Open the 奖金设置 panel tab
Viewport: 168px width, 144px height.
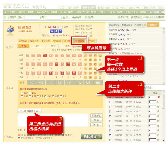pyautogui.click(x=127, y=25)
